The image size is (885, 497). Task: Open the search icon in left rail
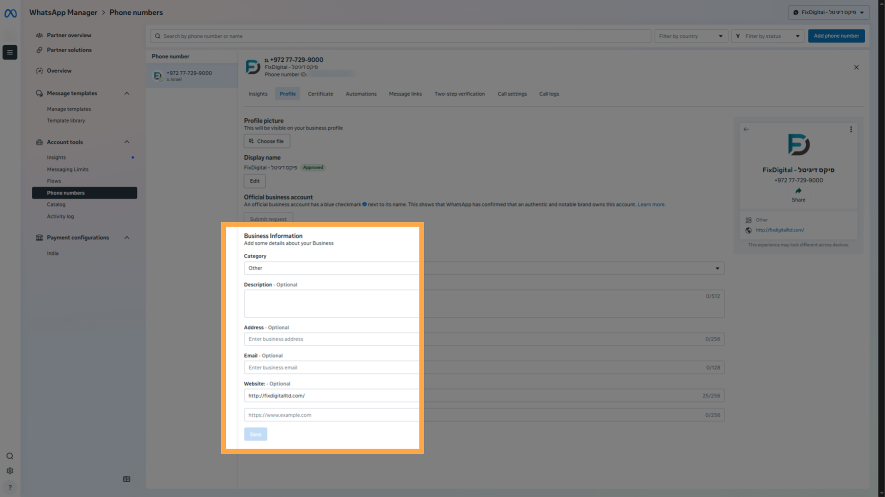10,456
